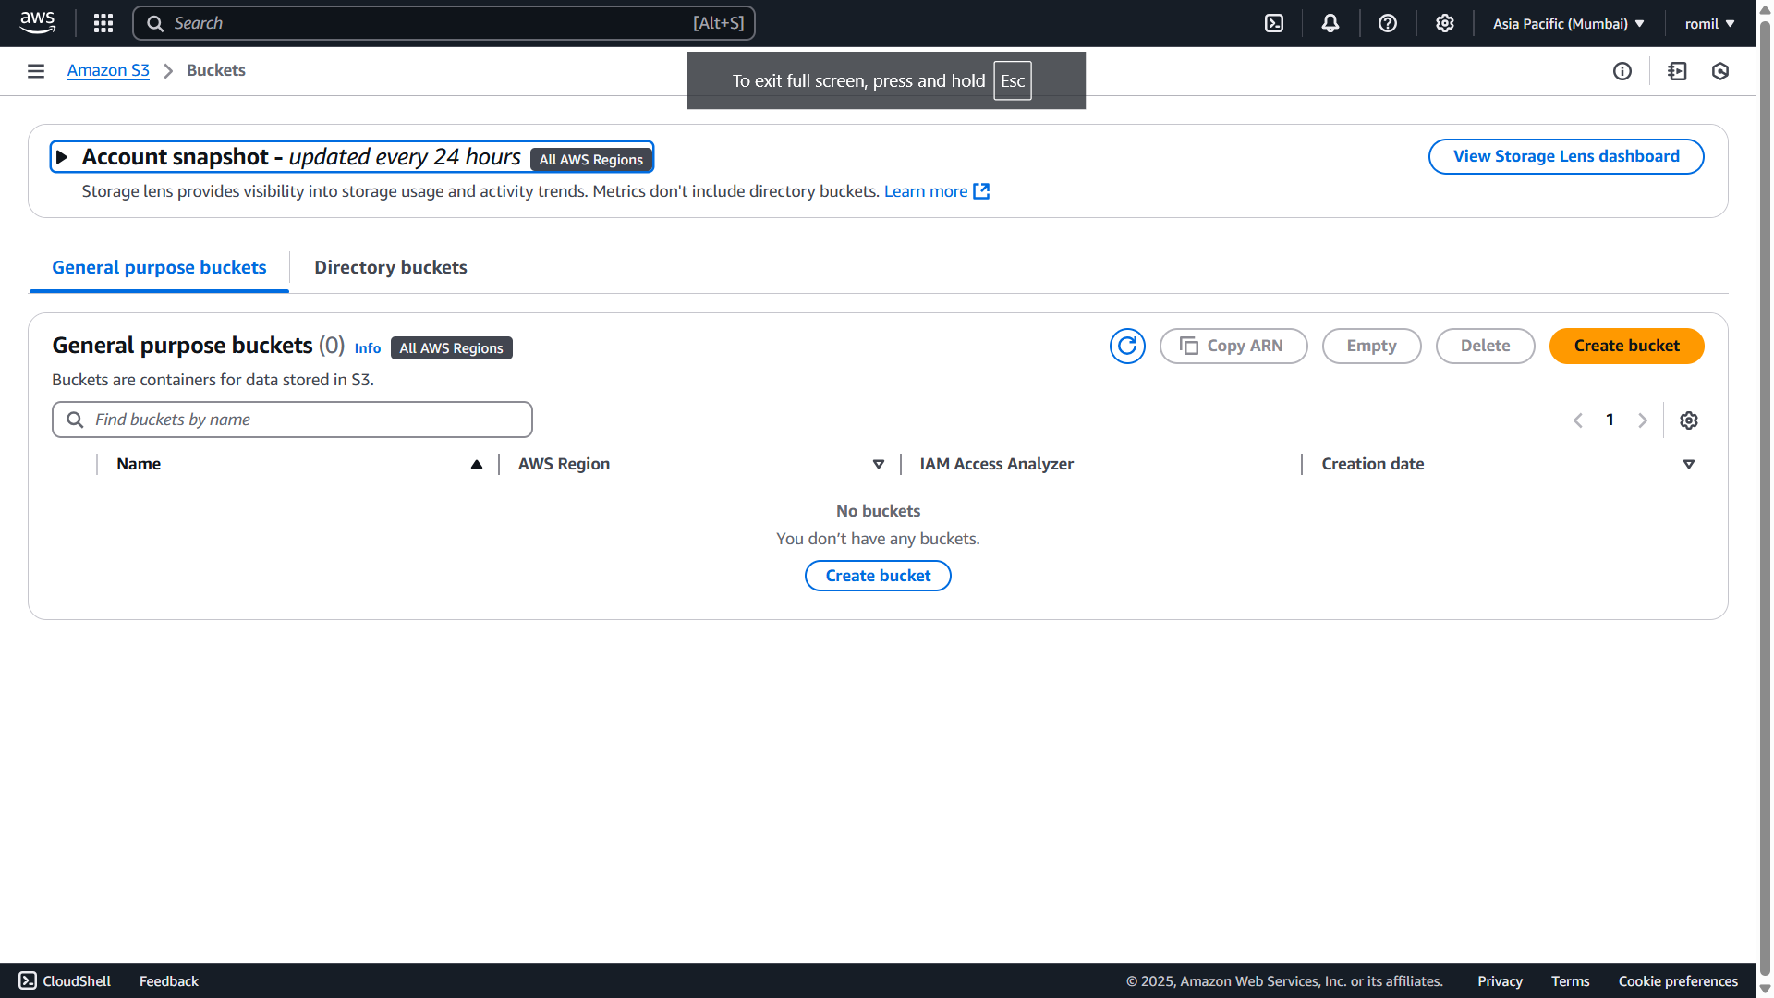Open the notifications bell
Image resolution: width=1774 pixels, height=998 pixels.
tap(1330, 23)
